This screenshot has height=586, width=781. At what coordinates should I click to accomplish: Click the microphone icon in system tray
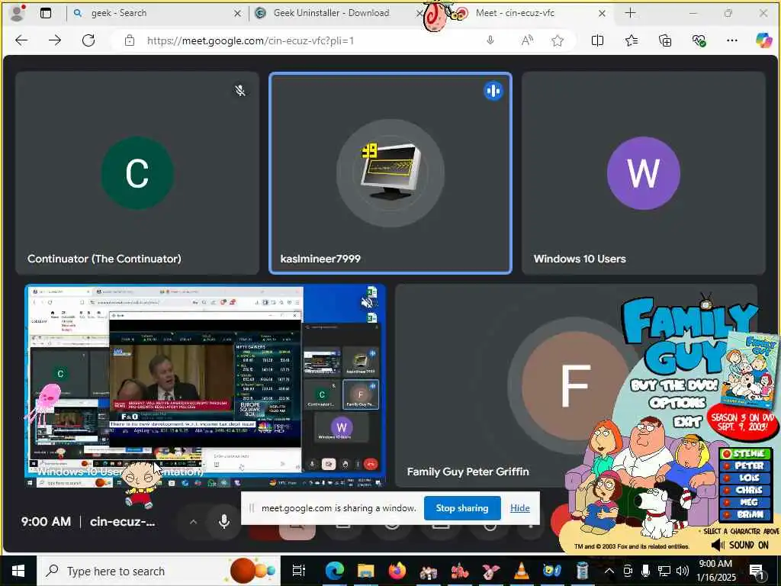click(x=645, y=571)
